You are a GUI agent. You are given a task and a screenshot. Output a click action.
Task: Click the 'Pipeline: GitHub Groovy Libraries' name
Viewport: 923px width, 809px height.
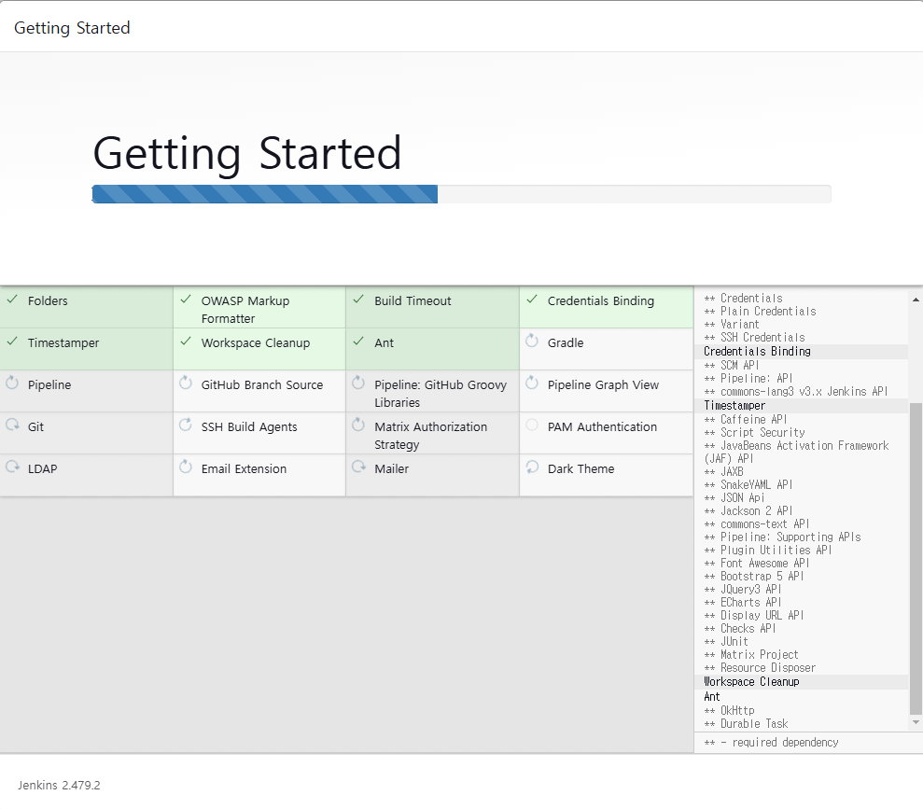pyautogui.click(x=441, y=394)
